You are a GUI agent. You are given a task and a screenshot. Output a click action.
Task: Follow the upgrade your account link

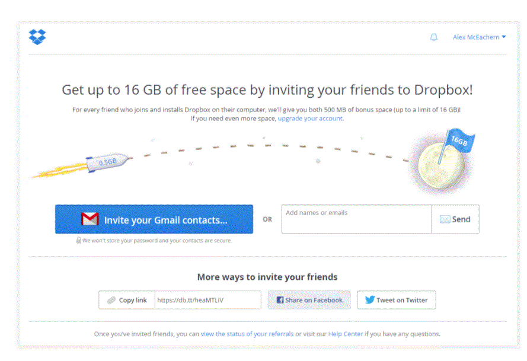coord(310,119)
